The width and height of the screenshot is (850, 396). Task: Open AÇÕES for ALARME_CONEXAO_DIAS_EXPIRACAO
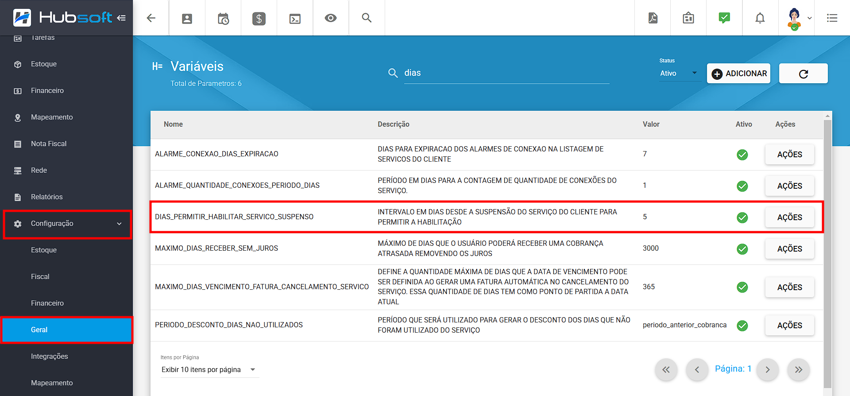790,155
